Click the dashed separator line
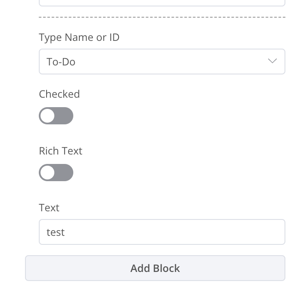This screenshot has height=284, width=294. pos(162,17)
